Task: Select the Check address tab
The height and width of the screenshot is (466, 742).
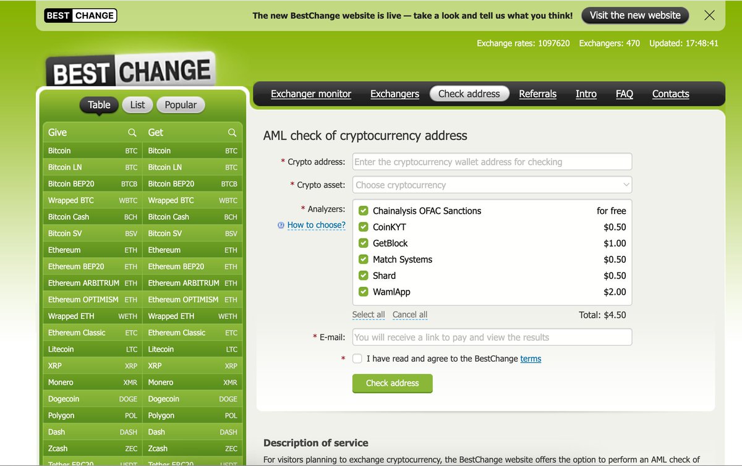Action: click(469, 94)
